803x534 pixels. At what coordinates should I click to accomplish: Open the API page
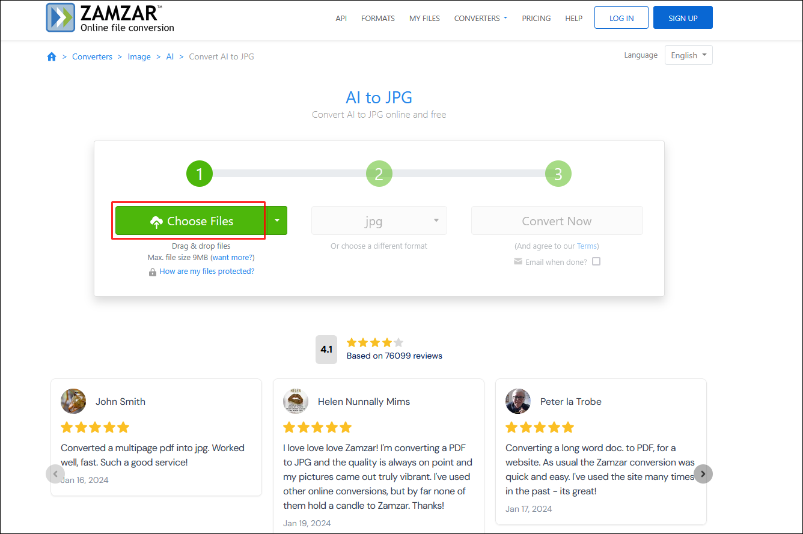pyautogui.click(x=341, y=19)
